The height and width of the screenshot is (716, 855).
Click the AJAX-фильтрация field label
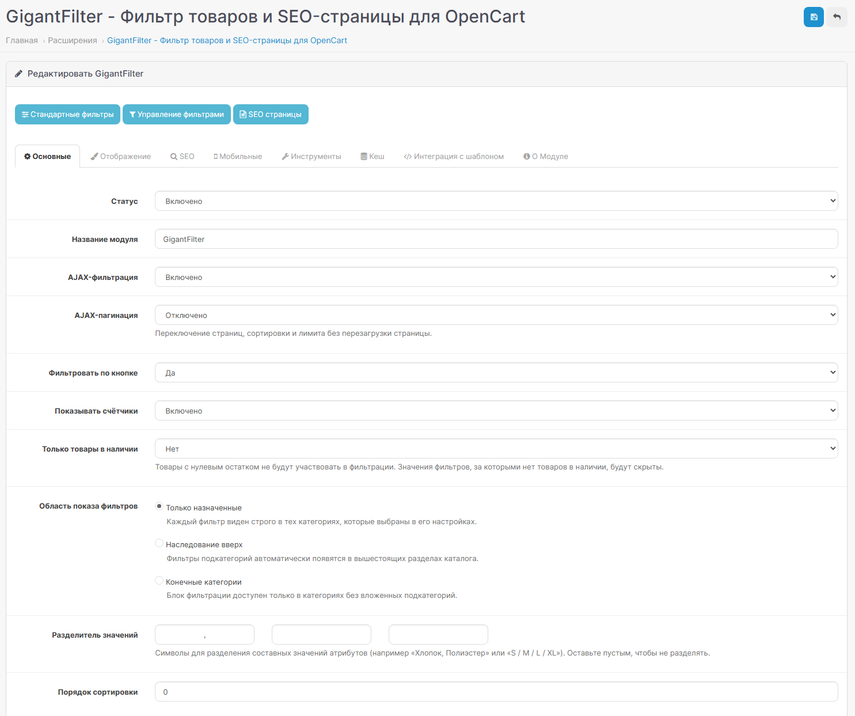click(x=103, y=277)
